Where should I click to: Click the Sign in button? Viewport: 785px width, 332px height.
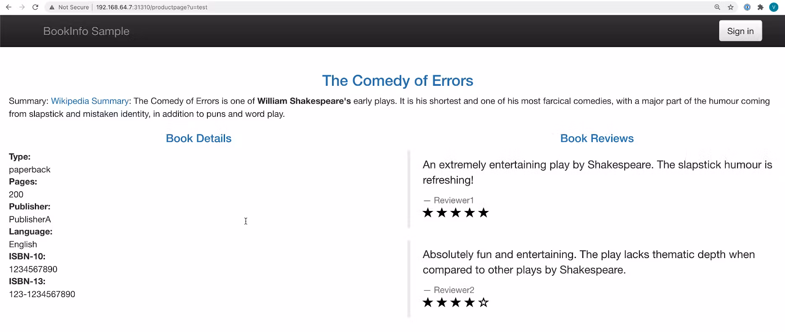point(740,31)
